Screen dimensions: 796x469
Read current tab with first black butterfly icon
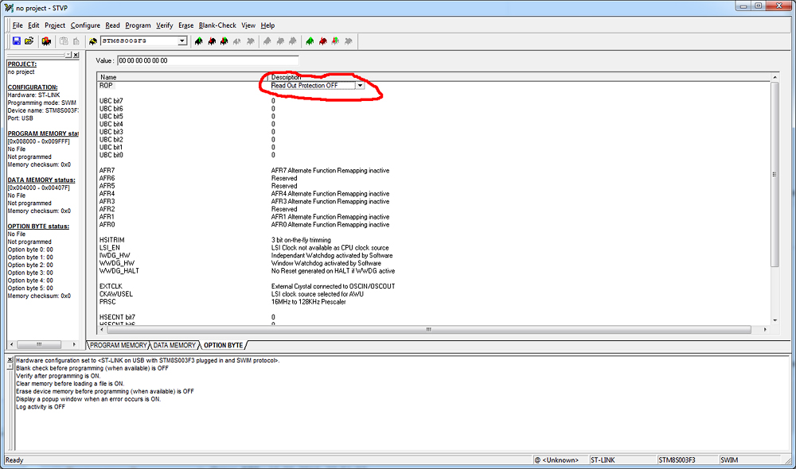click(x=199, y=41)
